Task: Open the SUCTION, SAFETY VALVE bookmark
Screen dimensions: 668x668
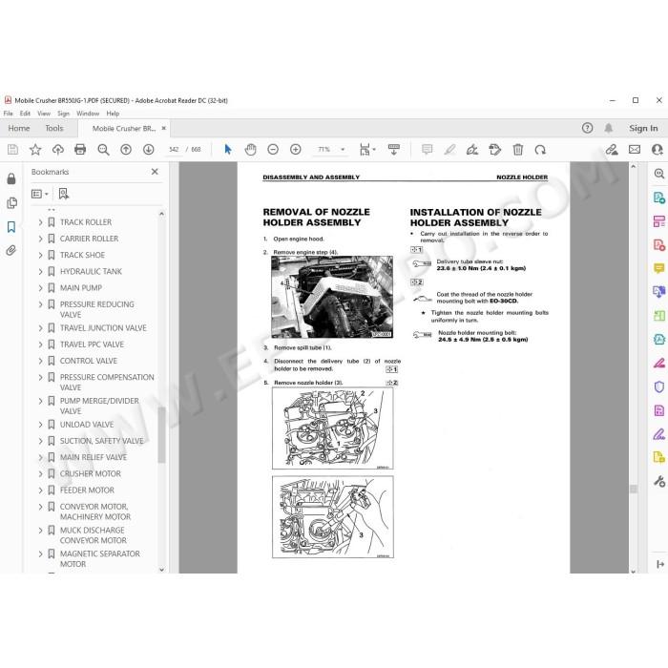Action: click(x=101, y=441)
